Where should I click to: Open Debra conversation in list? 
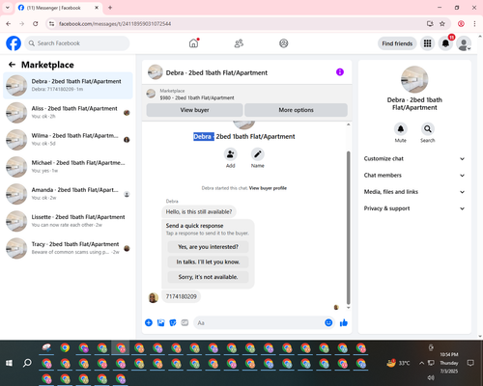(68, 86)
